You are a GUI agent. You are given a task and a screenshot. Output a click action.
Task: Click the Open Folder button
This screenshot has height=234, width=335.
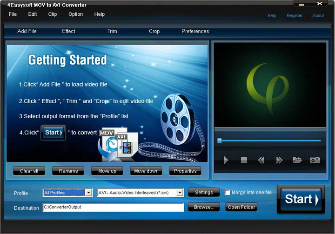coord(241,207)
